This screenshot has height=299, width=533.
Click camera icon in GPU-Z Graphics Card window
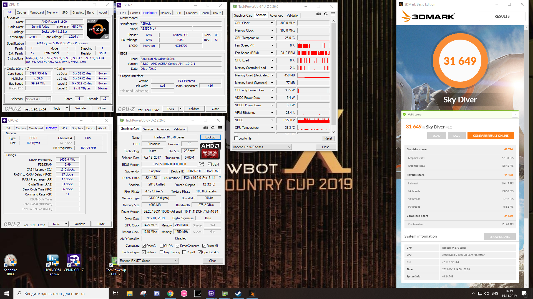(x=205, y=128)
